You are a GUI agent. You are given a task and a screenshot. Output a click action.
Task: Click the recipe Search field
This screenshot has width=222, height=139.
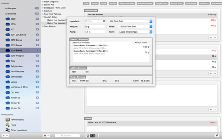tap(67, 136)
